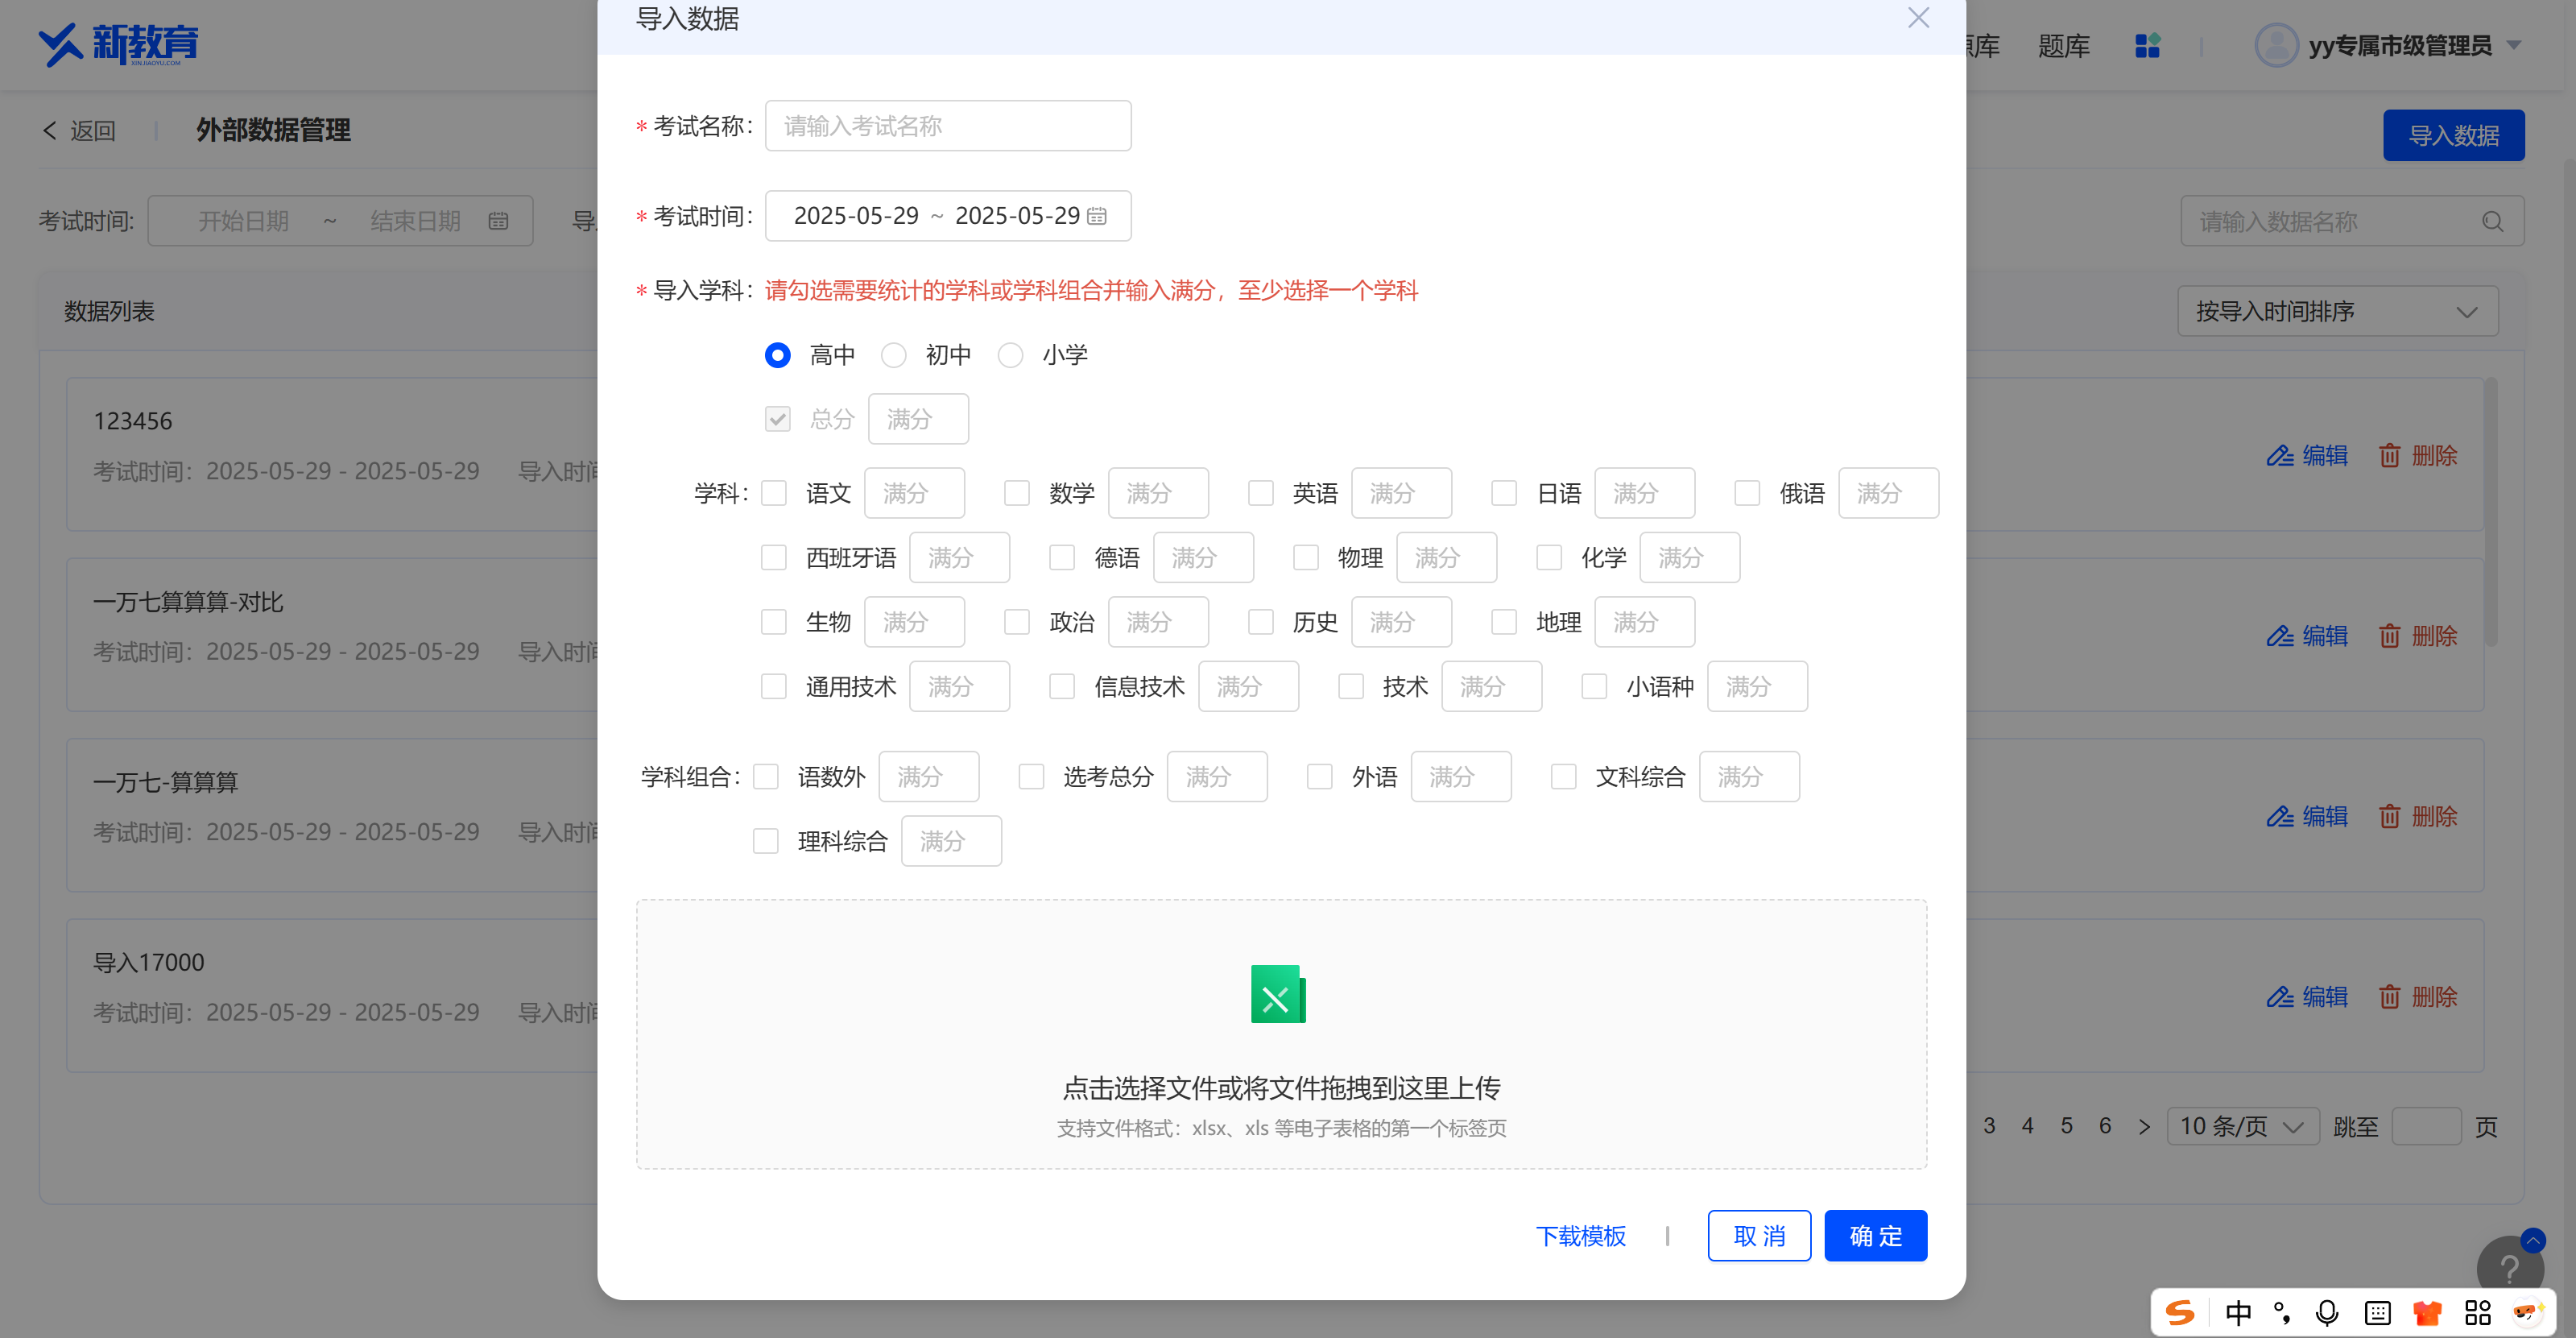Click the 下载模板 link
This screenshot has width=2576, height=1338.
1581,1236
